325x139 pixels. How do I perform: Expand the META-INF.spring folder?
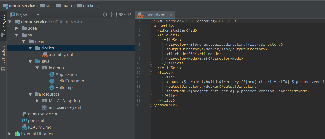tap(37, 101)
